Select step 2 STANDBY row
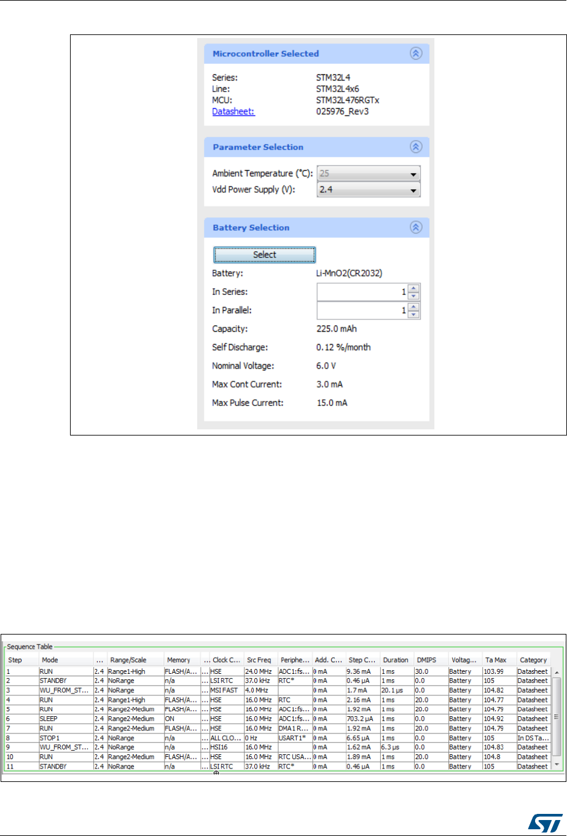The width and height of the screenshot is (567, 836). (279, 680)
